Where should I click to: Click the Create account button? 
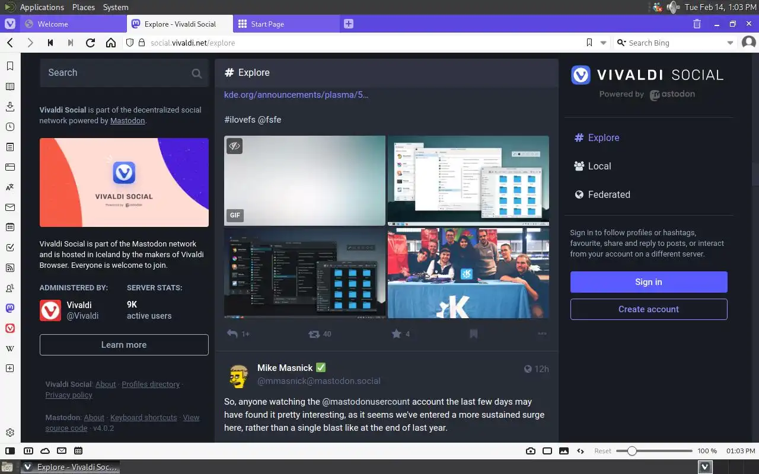649,309
